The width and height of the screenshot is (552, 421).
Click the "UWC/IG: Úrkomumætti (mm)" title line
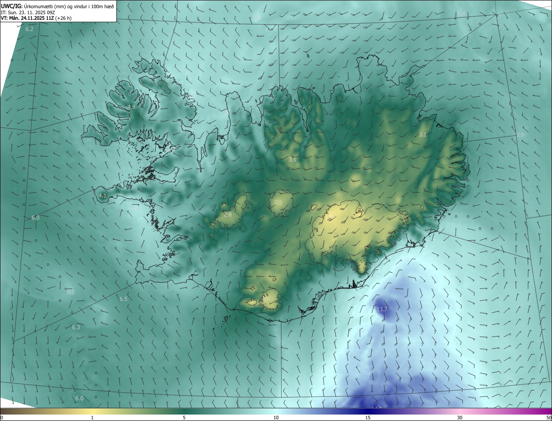click(x=57, y=6)
